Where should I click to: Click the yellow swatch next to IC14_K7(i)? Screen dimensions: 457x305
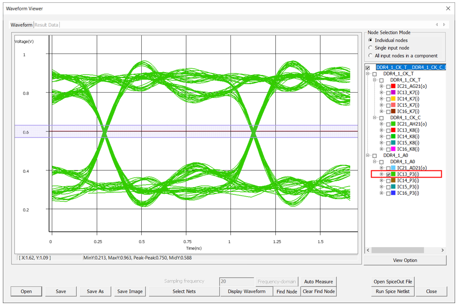(x=394, y=99)
